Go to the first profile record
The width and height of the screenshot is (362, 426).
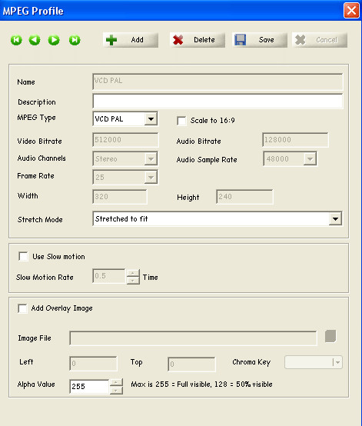16,40
